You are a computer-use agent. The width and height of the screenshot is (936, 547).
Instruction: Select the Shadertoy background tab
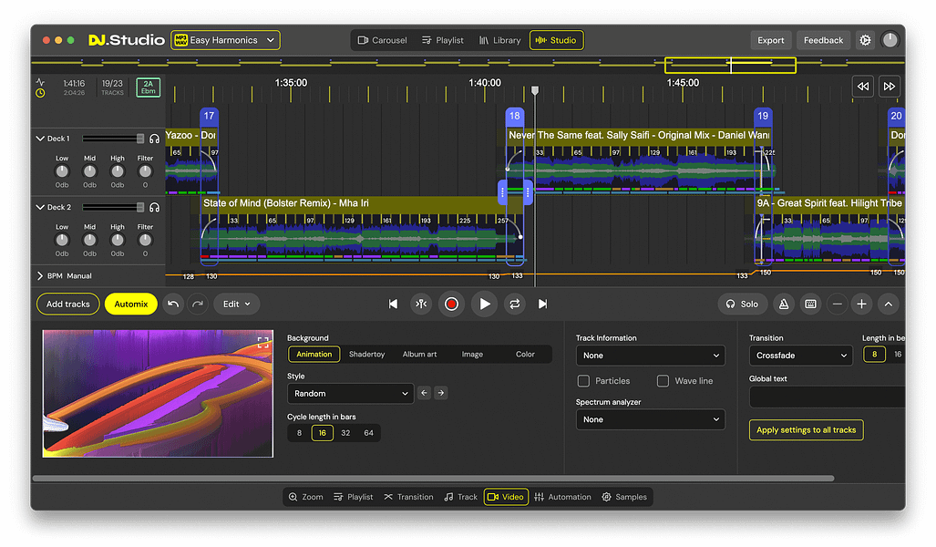366,354
